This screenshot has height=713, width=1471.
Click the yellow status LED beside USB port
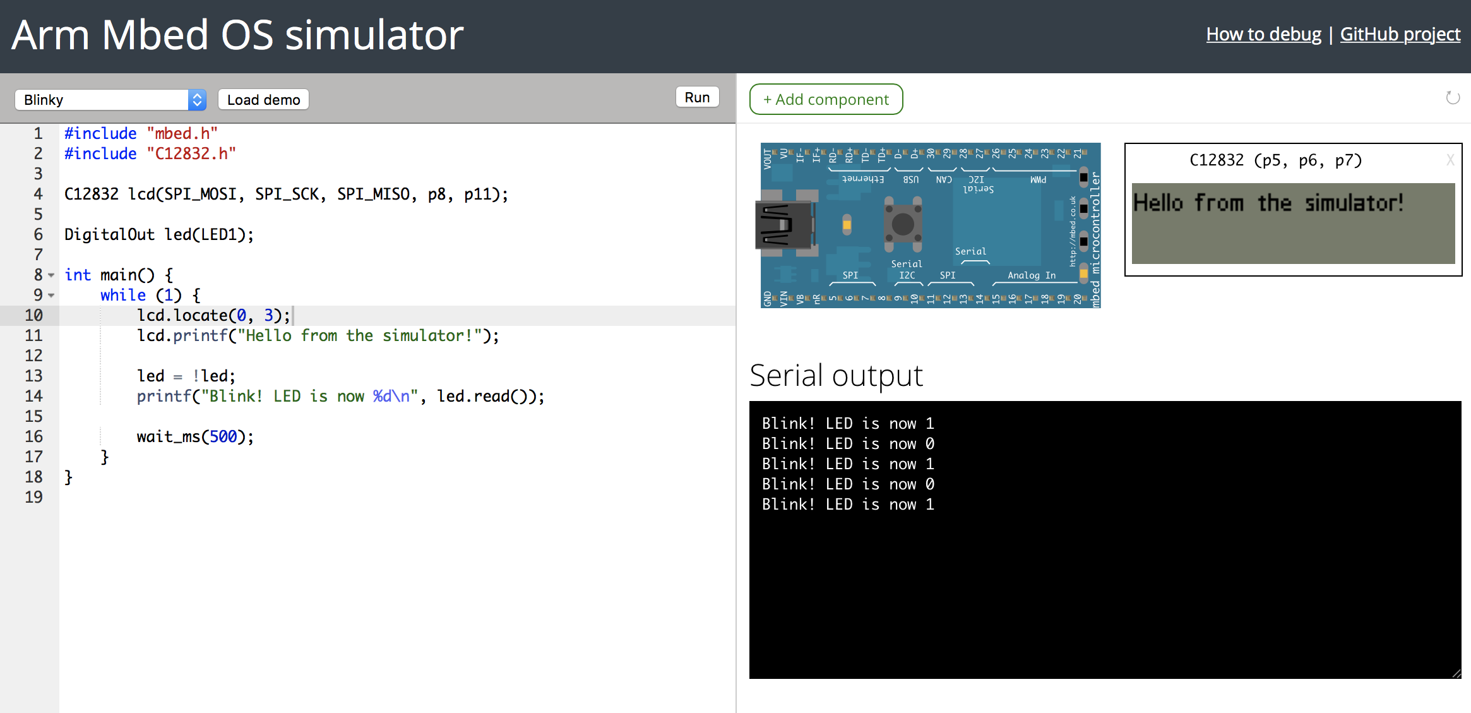point(847,225)
